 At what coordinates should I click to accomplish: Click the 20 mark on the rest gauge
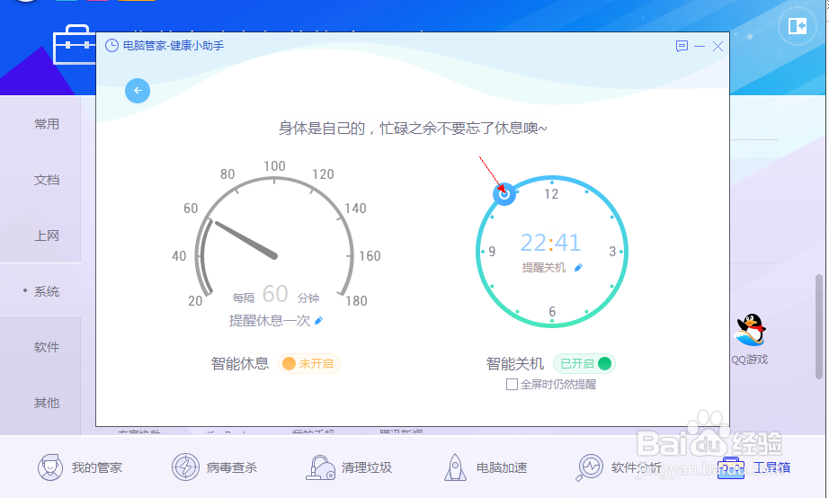pyautogui.click(x=195, y=301)
